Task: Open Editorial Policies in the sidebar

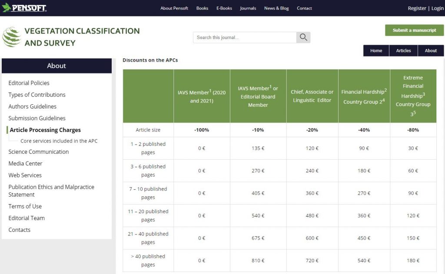Action: (29, 83)
